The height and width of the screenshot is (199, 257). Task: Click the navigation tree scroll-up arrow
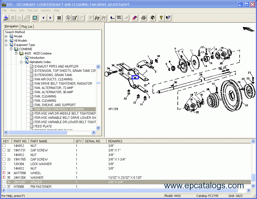click(98, 67)
